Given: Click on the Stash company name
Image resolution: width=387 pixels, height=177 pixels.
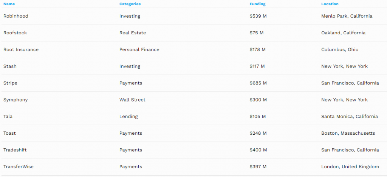Looking at the screenshot, I should click(10, 66).
